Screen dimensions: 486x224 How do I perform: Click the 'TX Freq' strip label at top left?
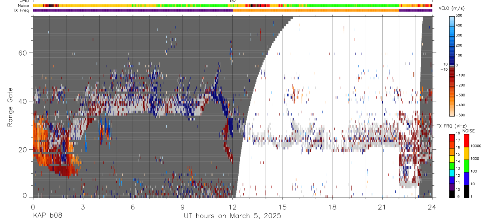[21, 10]
